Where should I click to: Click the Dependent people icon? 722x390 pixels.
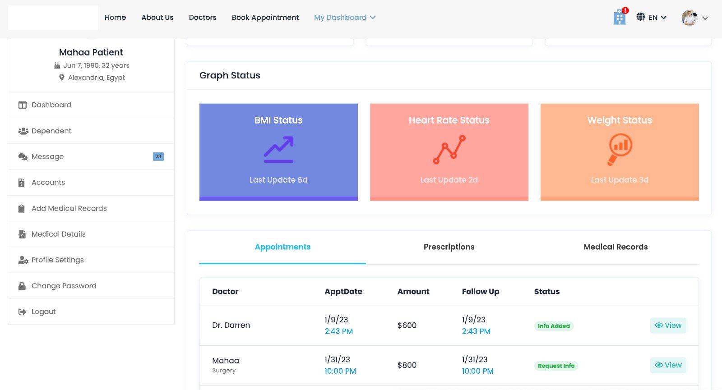pos(23,131)
